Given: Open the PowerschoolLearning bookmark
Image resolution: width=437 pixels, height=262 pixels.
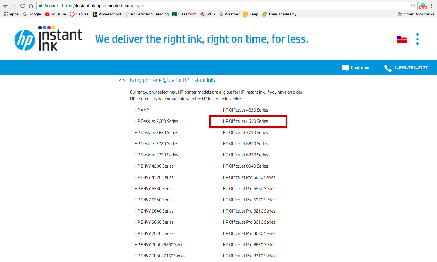Looking at the screenshot, I should (147, 14).
